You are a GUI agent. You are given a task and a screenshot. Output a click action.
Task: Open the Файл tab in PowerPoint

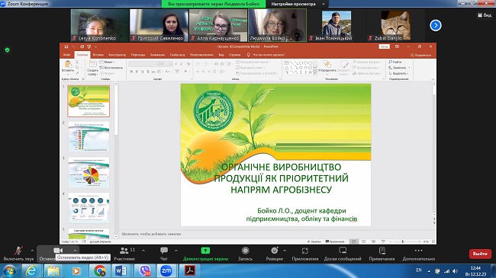66,55
